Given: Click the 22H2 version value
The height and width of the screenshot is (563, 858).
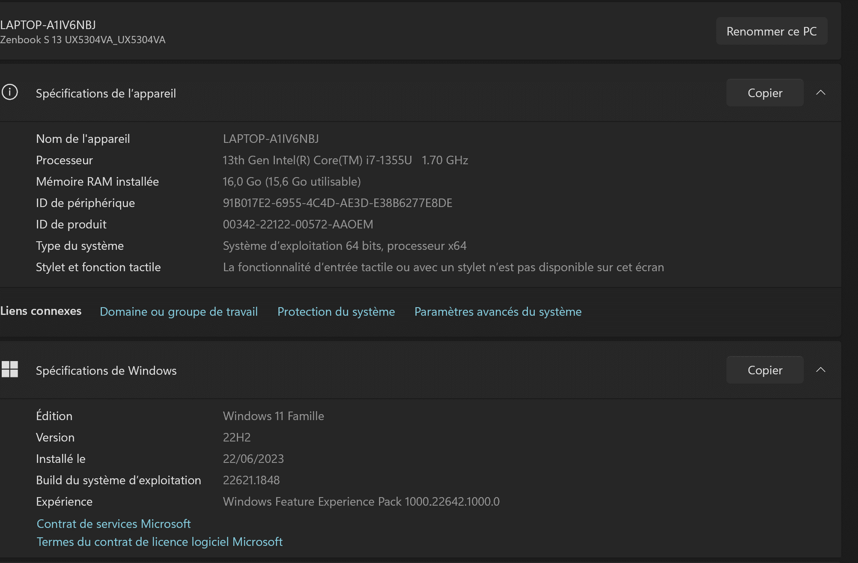Looking at the screenshot, I should click(237, 437).
